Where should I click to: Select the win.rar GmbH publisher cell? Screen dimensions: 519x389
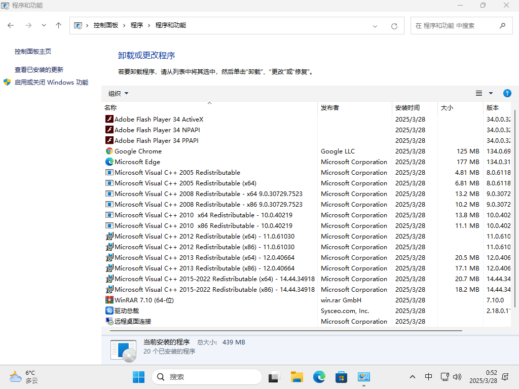tap(341, 300)
